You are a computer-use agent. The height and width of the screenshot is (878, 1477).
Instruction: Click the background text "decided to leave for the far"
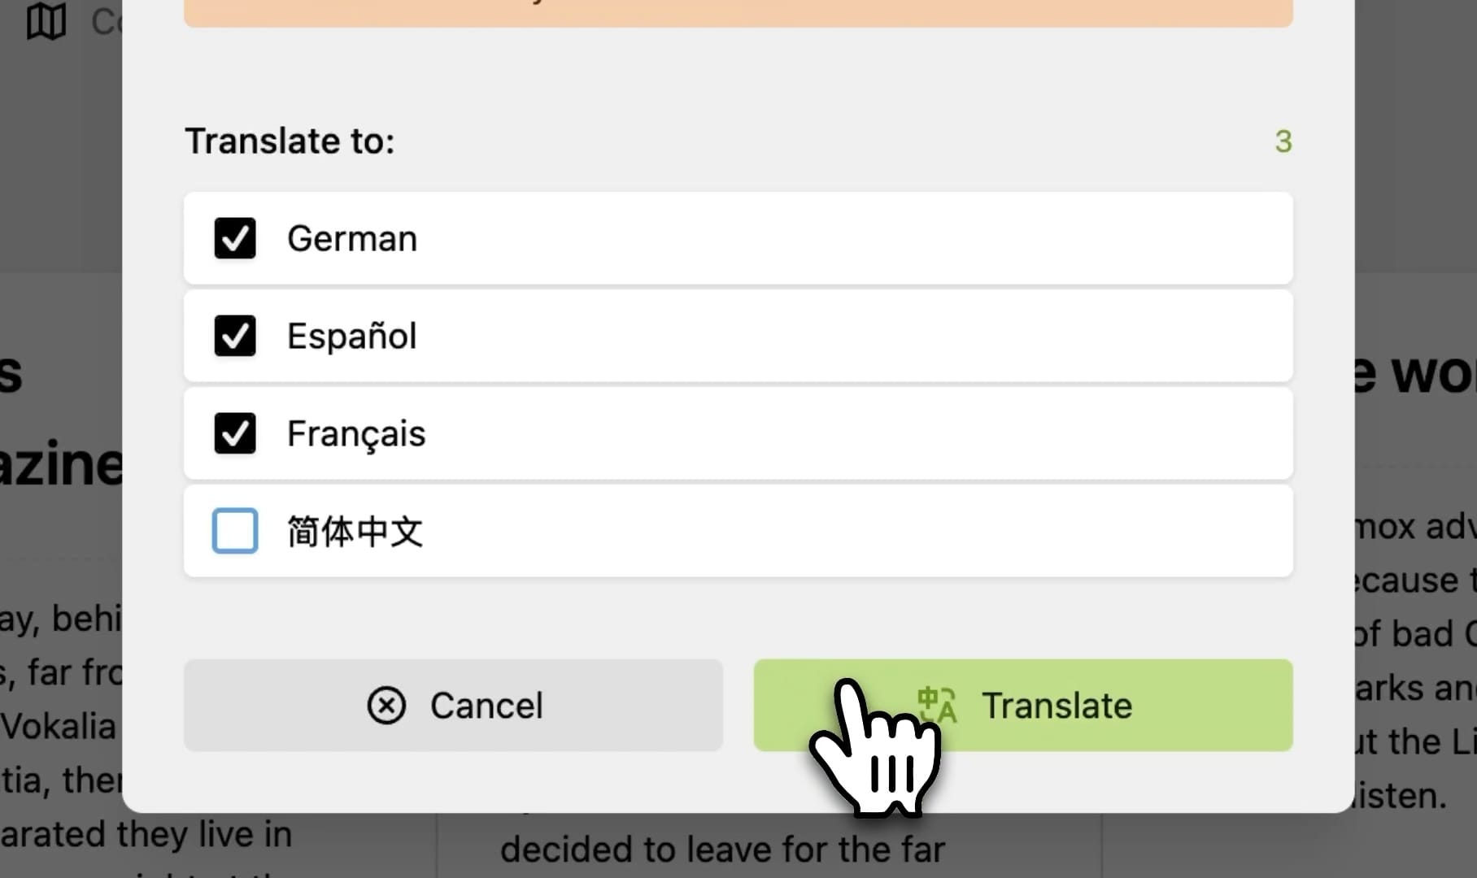coord(722,850)
